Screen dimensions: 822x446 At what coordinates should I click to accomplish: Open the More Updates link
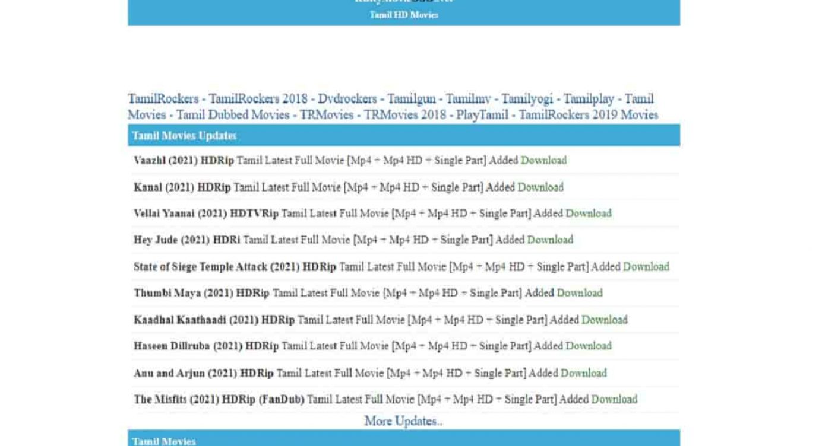click(403, 421)
